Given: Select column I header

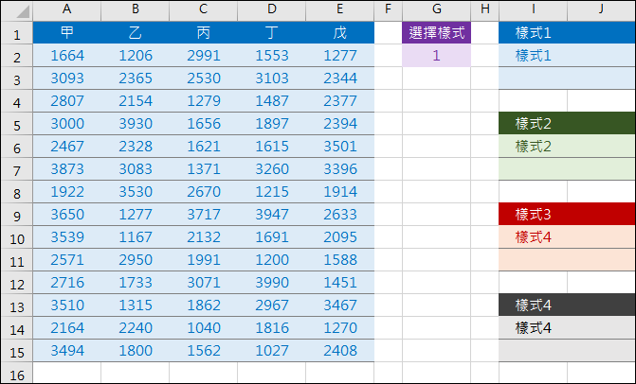Looking at the screenshot, I should coord(533,10).
